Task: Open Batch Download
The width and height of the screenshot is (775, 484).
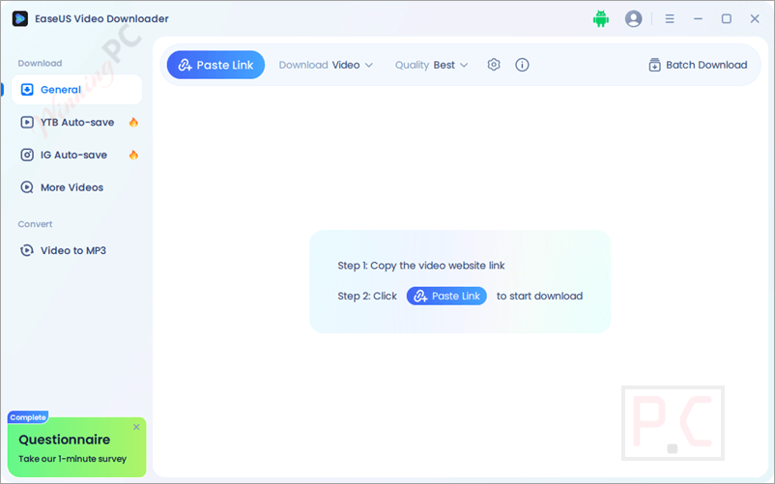Action: click(x=698, y=65)
